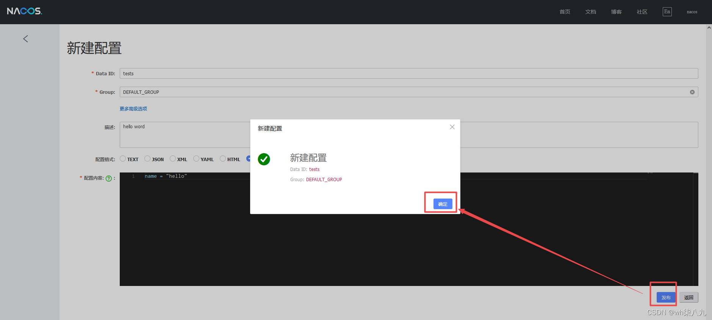712x320 pixels.
Task: Open the 首页 nav item
Action: point(565,12)
